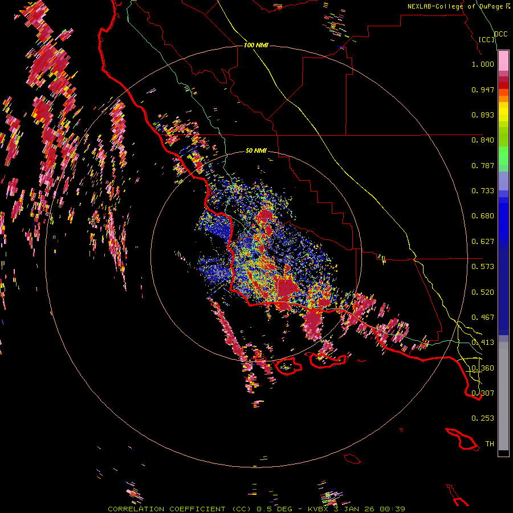Click the 0.253 scale value
Screen dimensions: 513x513
point(483,418)
